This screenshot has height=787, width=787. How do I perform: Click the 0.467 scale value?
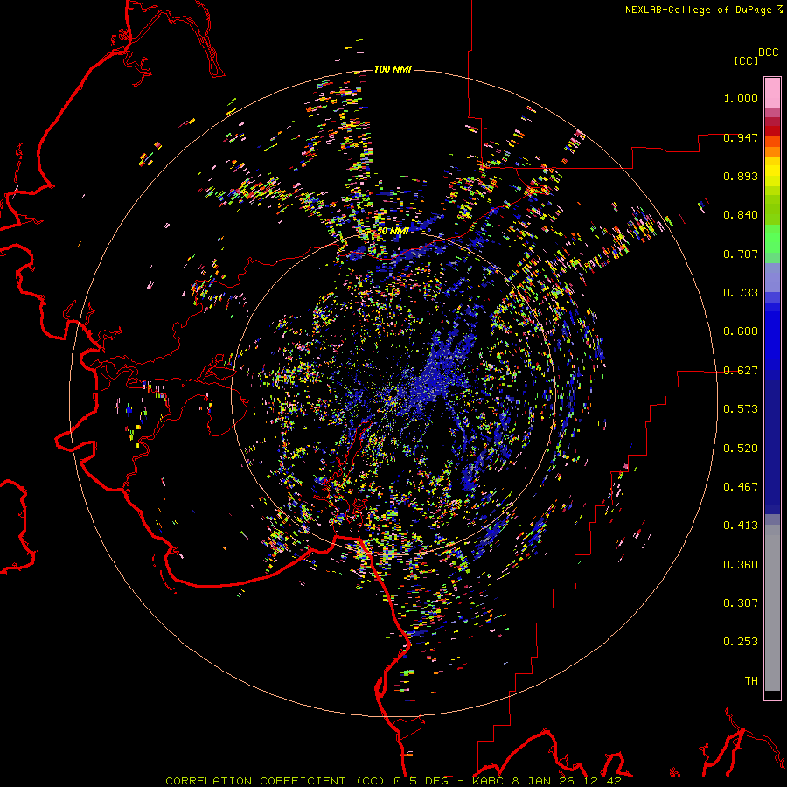[x=741, y=487]
